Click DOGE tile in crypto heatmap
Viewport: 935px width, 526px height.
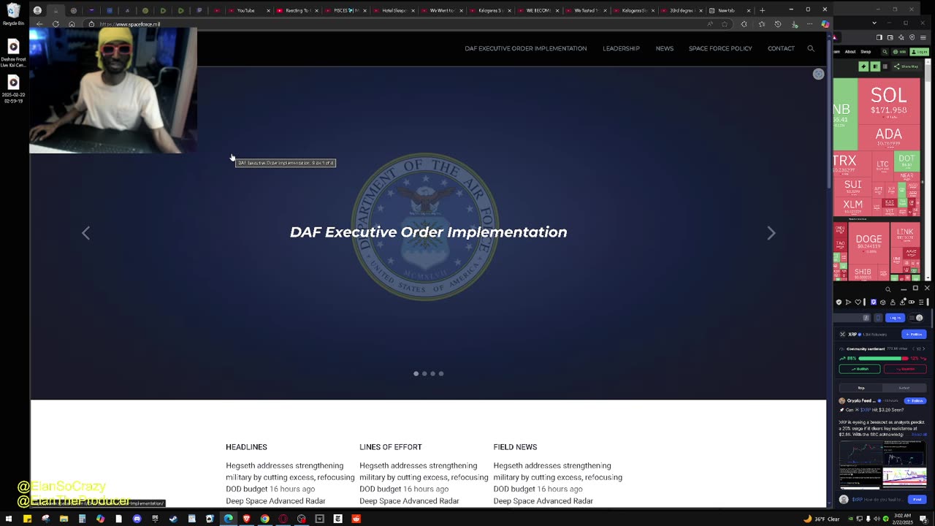point(869,242)
